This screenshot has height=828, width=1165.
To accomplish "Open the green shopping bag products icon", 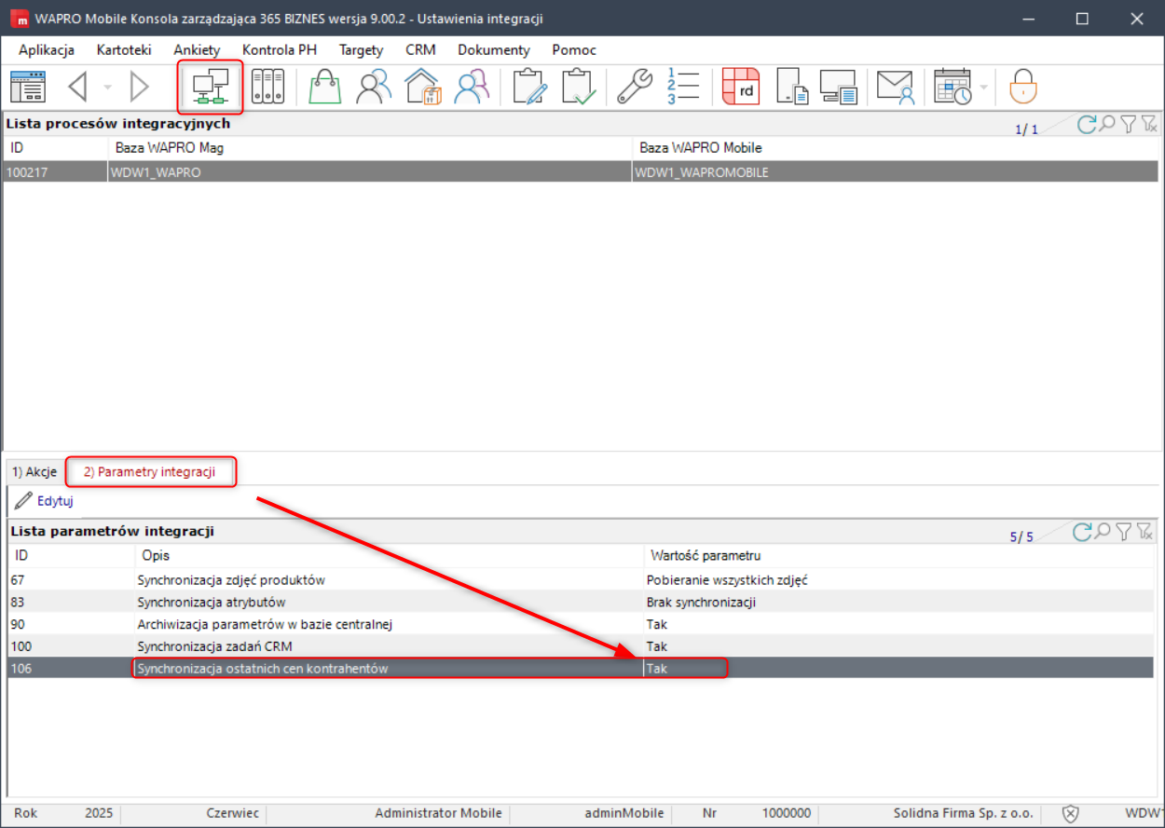I will click(324, 87).
